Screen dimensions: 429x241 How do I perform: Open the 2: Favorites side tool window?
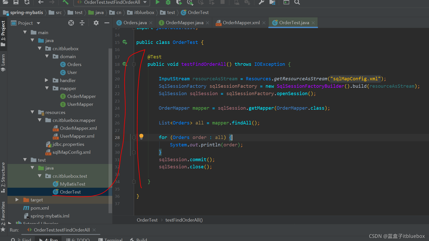point(3,216)
